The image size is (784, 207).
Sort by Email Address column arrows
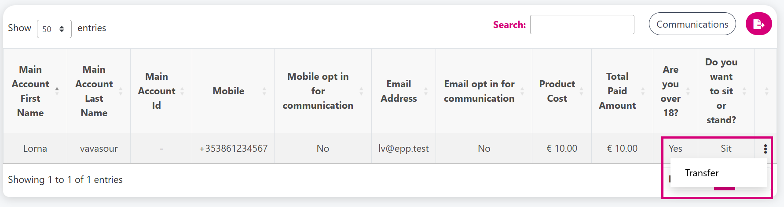(426, 91)
